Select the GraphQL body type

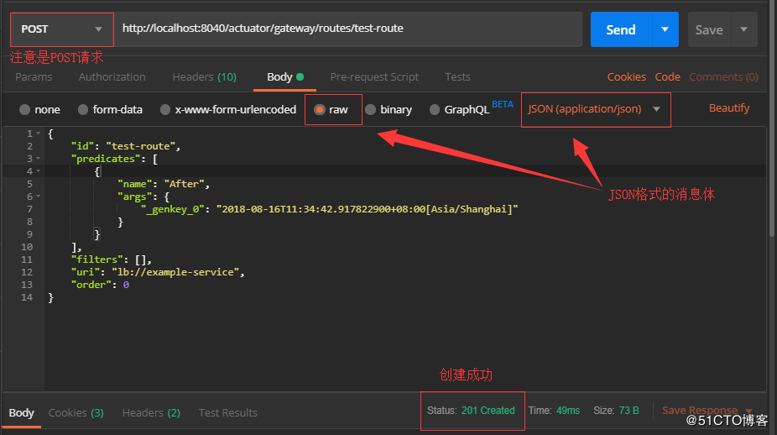coord(459,110)
